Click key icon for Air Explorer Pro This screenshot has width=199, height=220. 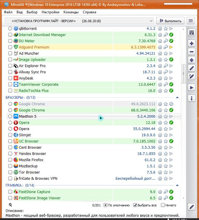pyautogui.click(x=166, y=66)
